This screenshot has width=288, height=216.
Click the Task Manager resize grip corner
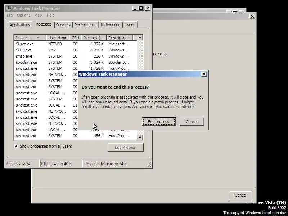coord(149,165)
